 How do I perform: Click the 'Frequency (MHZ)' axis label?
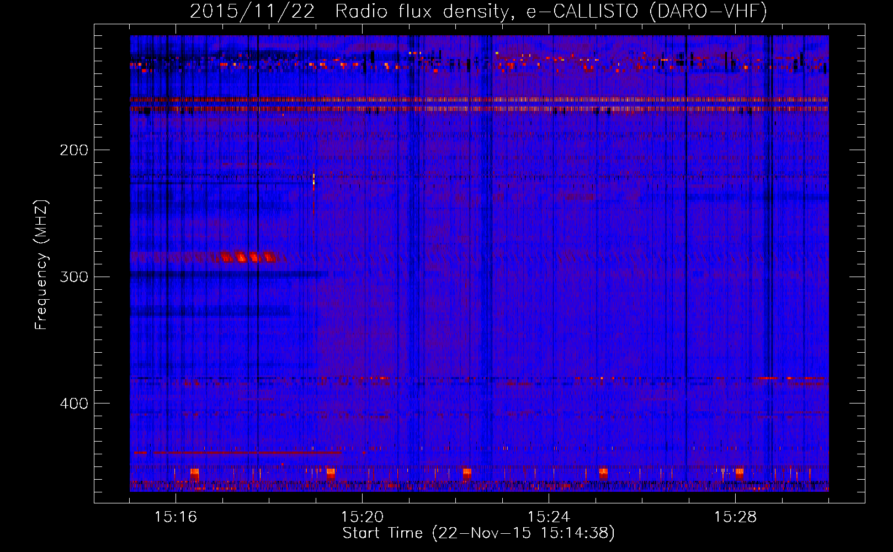(x=41, y=265)
